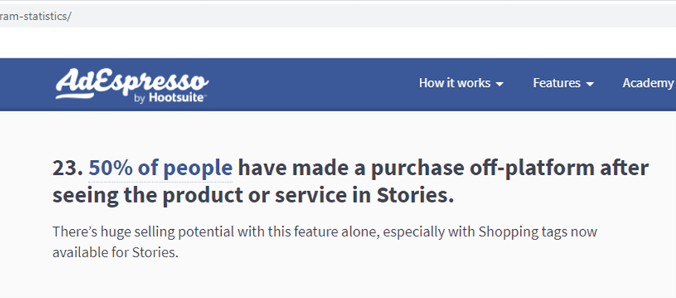This screenshot has width=676, height=298.
Task: Open the Features menu
Action: 557,83
